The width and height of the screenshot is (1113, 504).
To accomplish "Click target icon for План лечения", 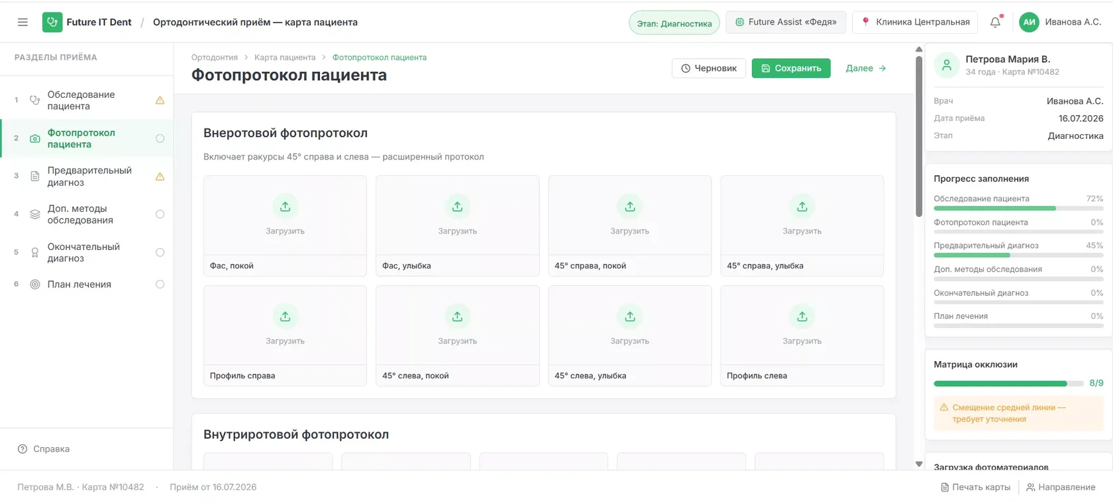I will 35,284.
